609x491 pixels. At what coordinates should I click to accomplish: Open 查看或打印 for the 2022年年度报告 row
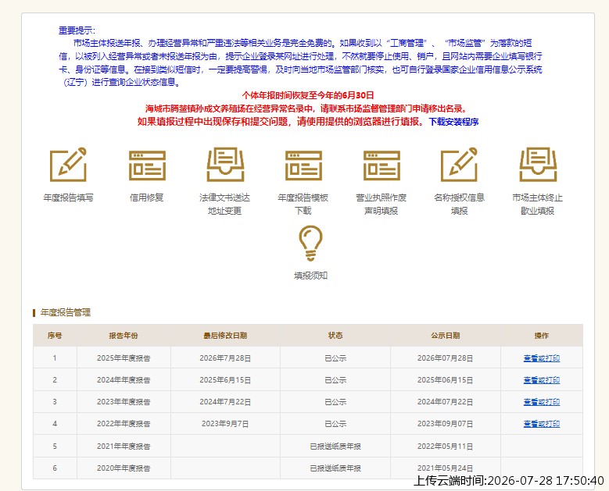pyautogui.click(x=542, y=424)
